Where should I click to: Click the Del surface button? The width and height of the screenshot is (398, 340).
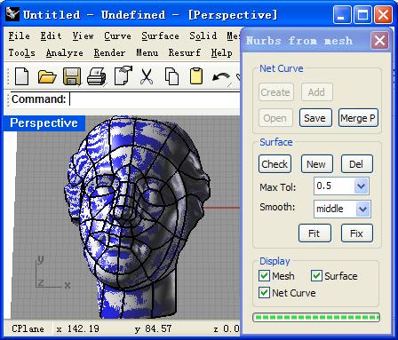[357, 163]
